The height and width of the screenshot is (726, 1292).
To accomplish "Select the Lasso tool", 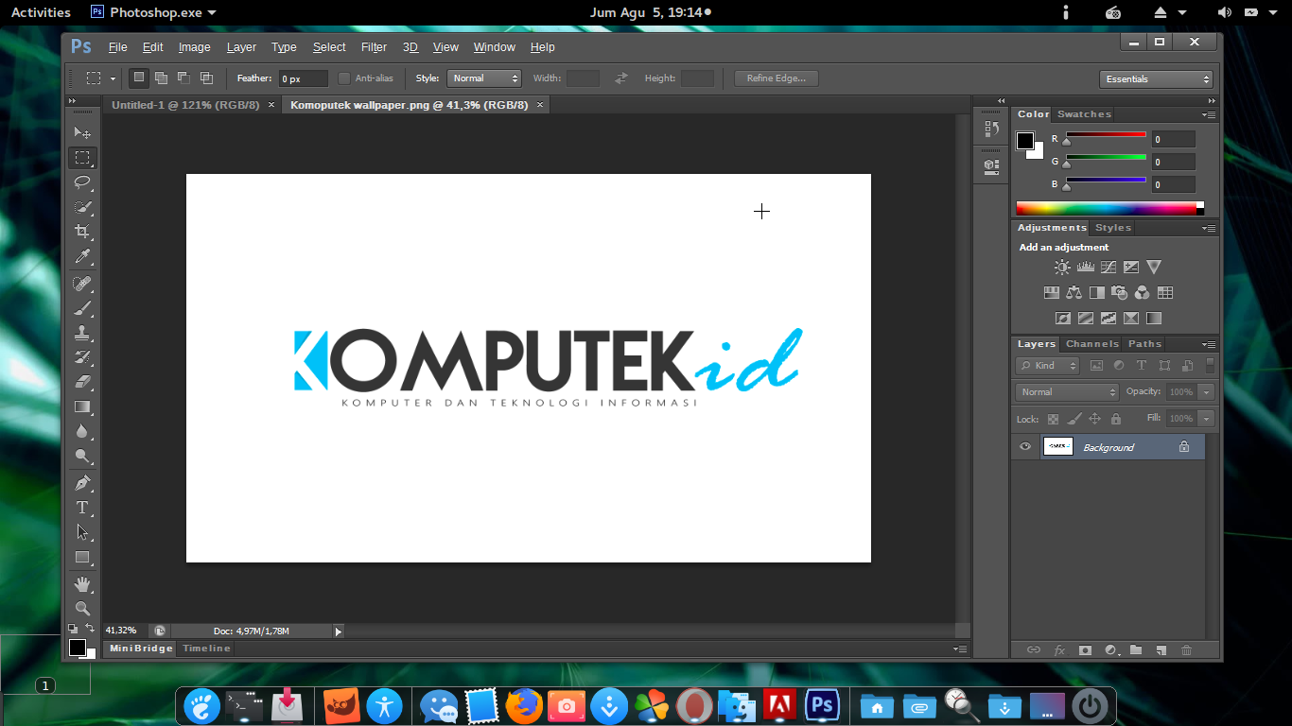I will click(x=82, y=182).
